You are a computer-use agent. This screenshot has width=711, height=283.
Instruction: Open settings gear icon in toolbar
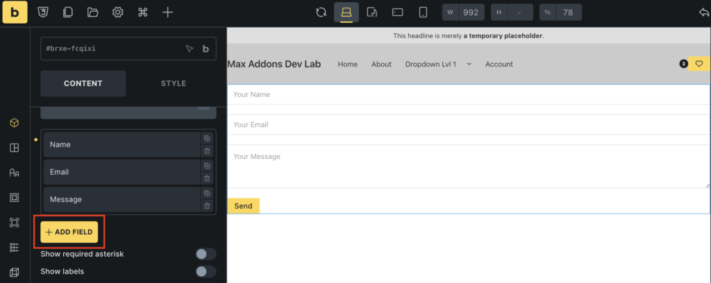118,12
